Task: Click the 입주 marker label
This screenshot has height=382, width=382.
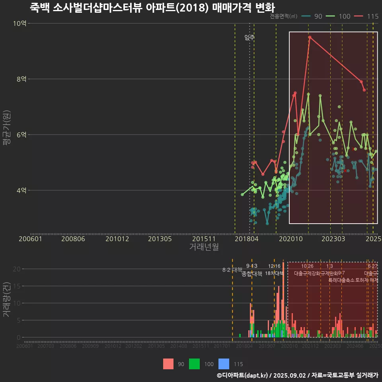Action: click(x=249, y=38)
